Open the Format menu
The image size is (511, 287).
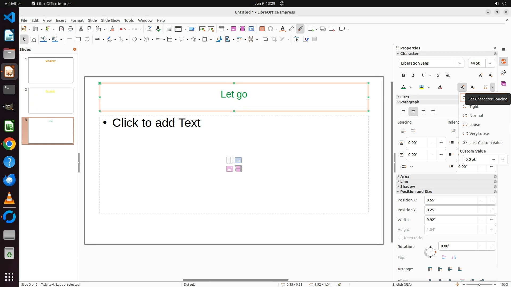(77, 20)
